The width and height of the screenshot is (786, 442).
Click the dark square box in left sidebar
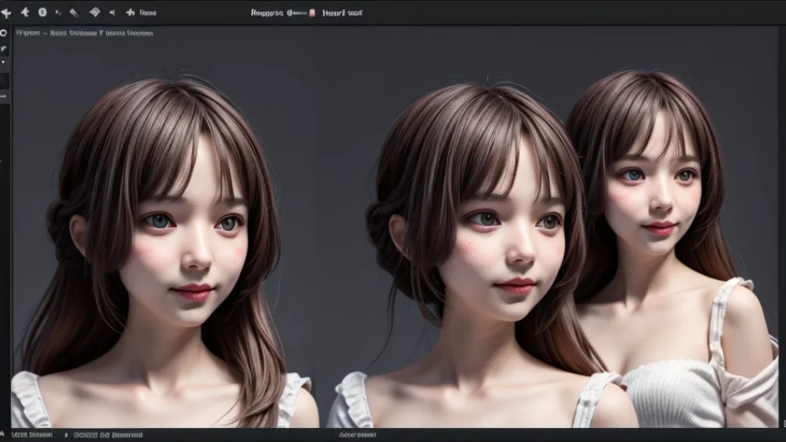tap(4, 81)
